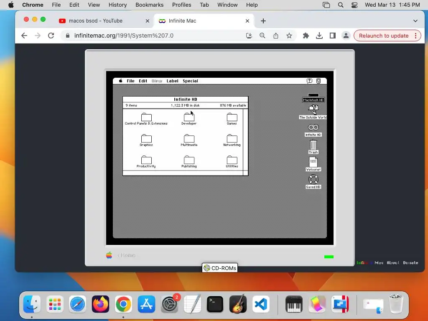
Task: Click the Home link below the emulator screen
Action: 126,255
